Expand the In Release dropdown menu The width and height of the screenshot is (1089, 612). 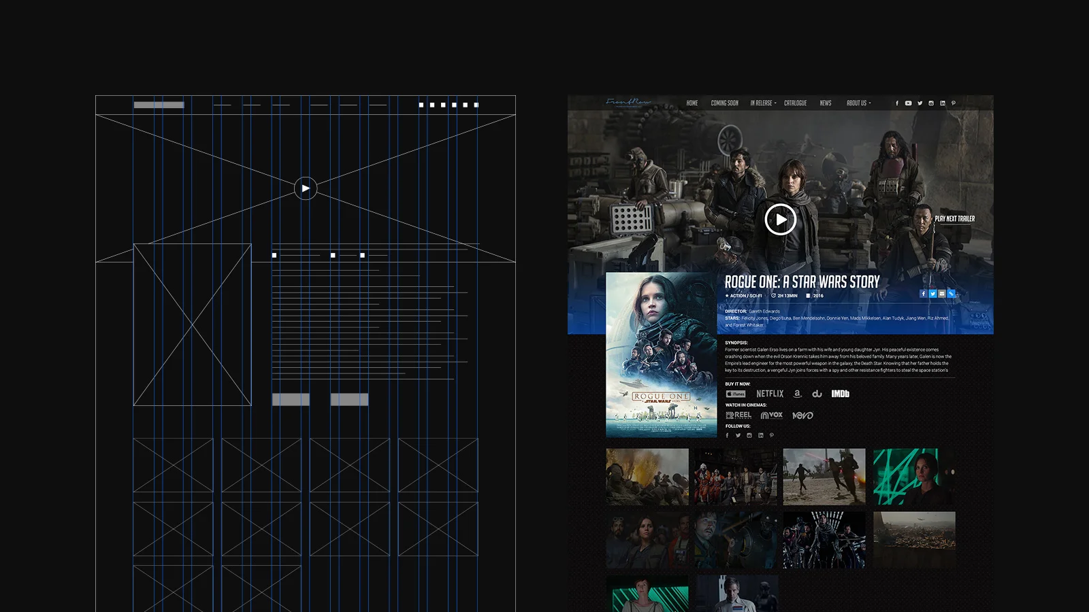tap(763, 103)
